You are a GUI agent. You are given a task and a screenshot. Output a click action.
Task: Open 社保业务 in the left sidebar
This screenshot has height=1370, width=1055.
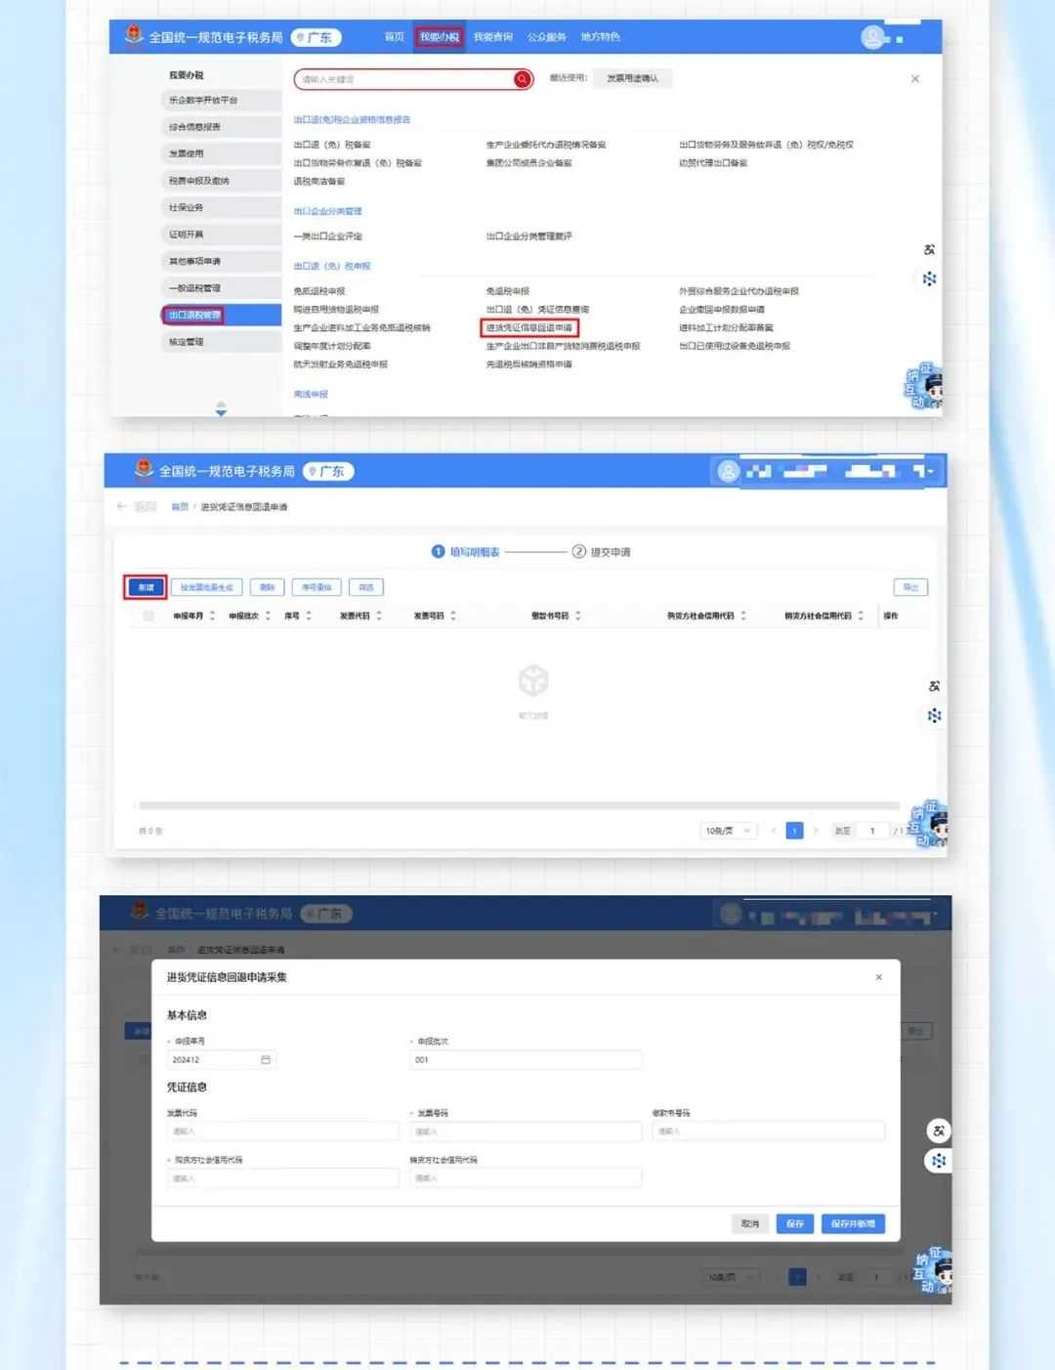coord(222,207)
